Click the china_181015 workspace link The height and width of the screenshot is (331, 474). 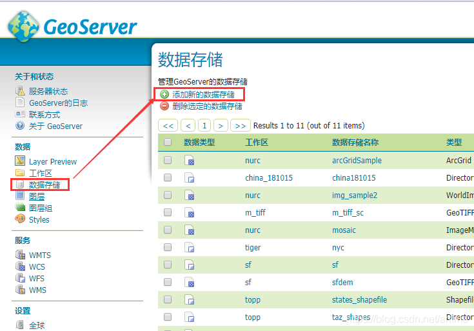(x=269, y=178)
